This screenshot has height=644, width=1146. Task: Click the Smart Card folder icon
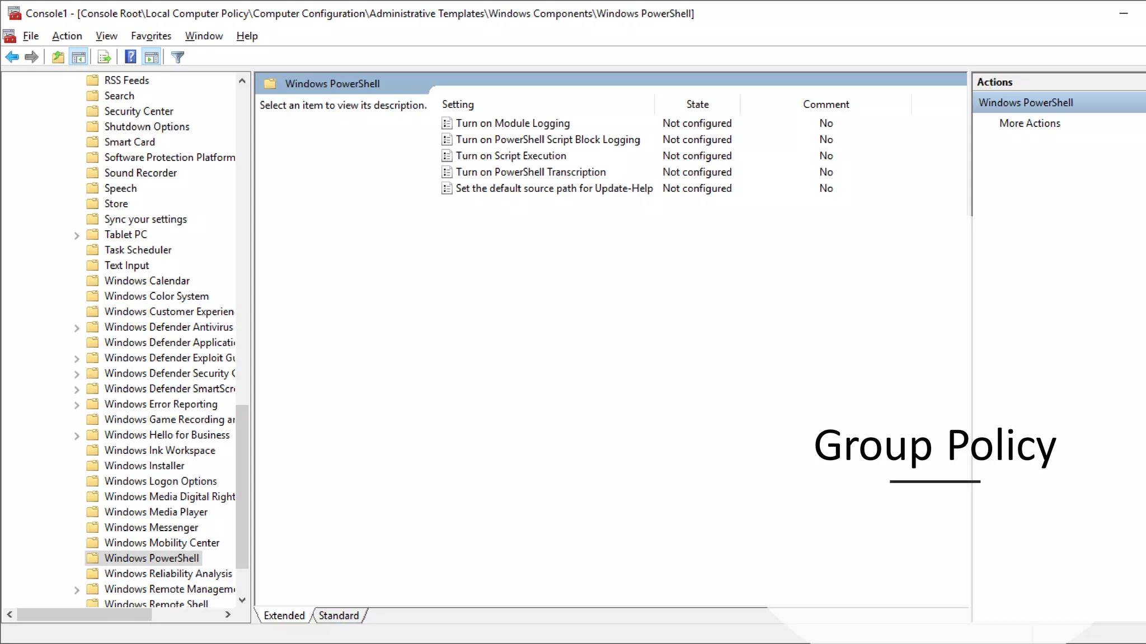click(93, 142)
